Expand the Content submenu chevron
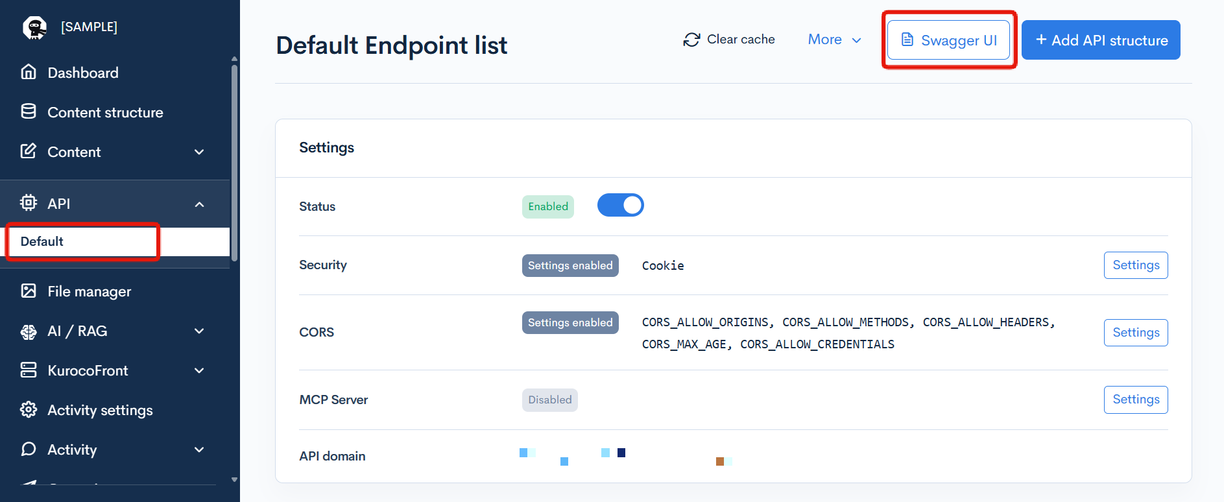This screenshot has height=502, width=1224. 200,152
